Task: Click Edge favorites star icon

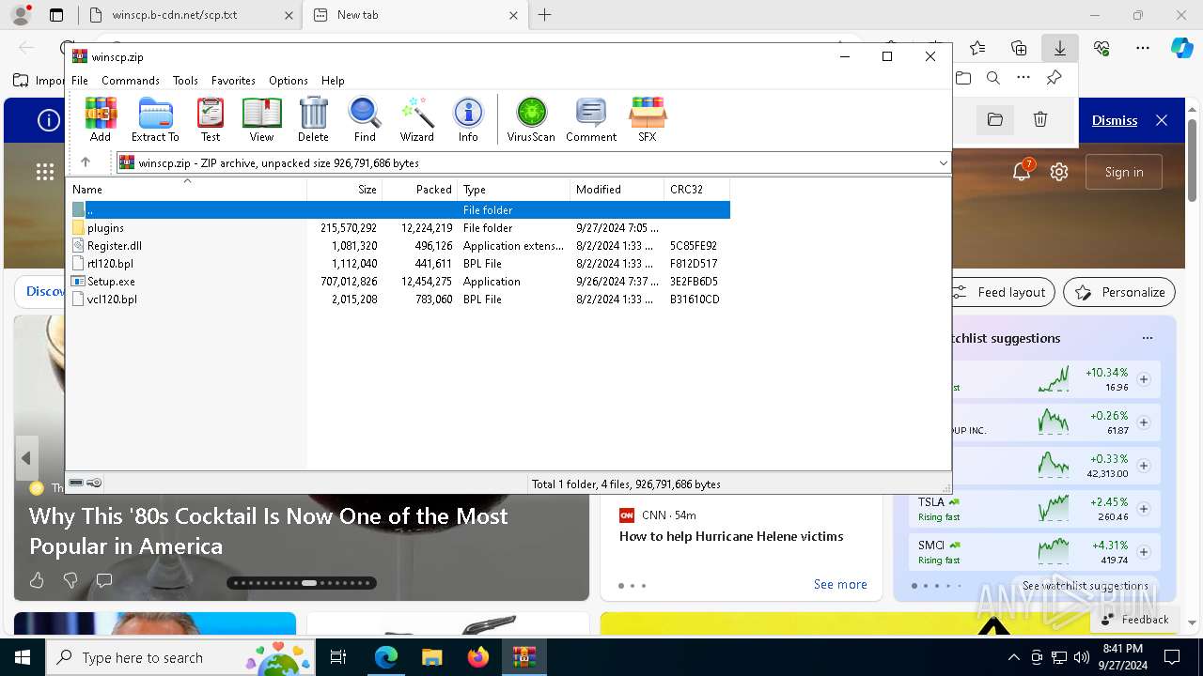Action: tap(977, 48)
